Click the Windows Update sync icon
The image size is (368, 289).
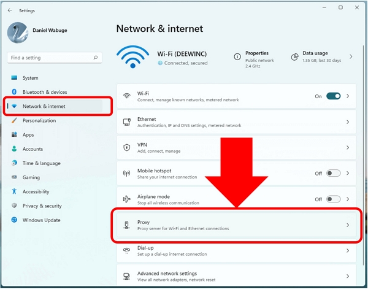(14, 220)
